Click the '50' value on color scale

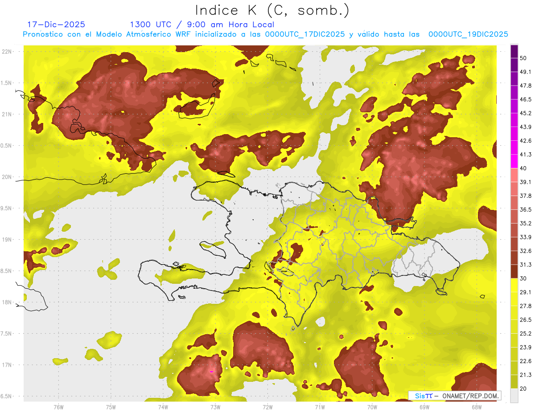[523, 58]
